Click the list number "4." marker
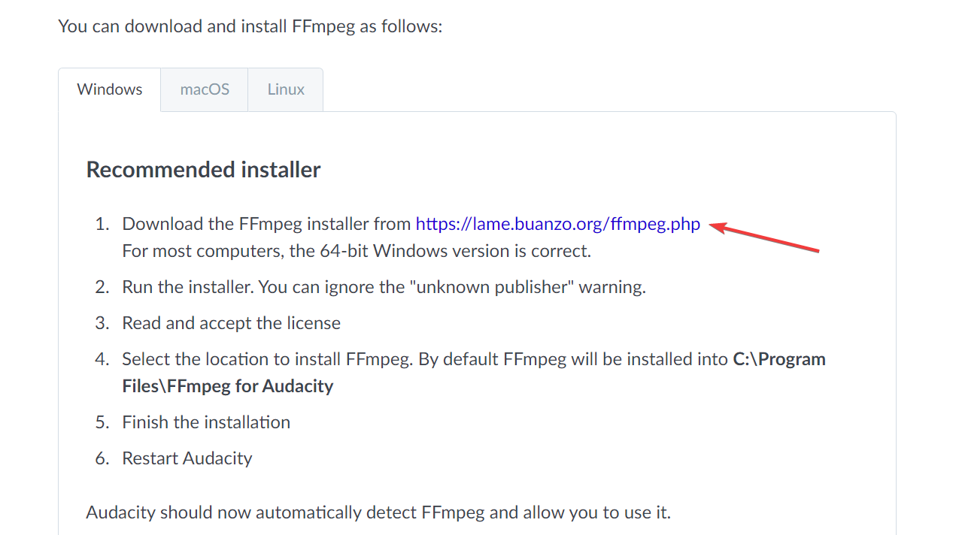 [x=102, y=359]
